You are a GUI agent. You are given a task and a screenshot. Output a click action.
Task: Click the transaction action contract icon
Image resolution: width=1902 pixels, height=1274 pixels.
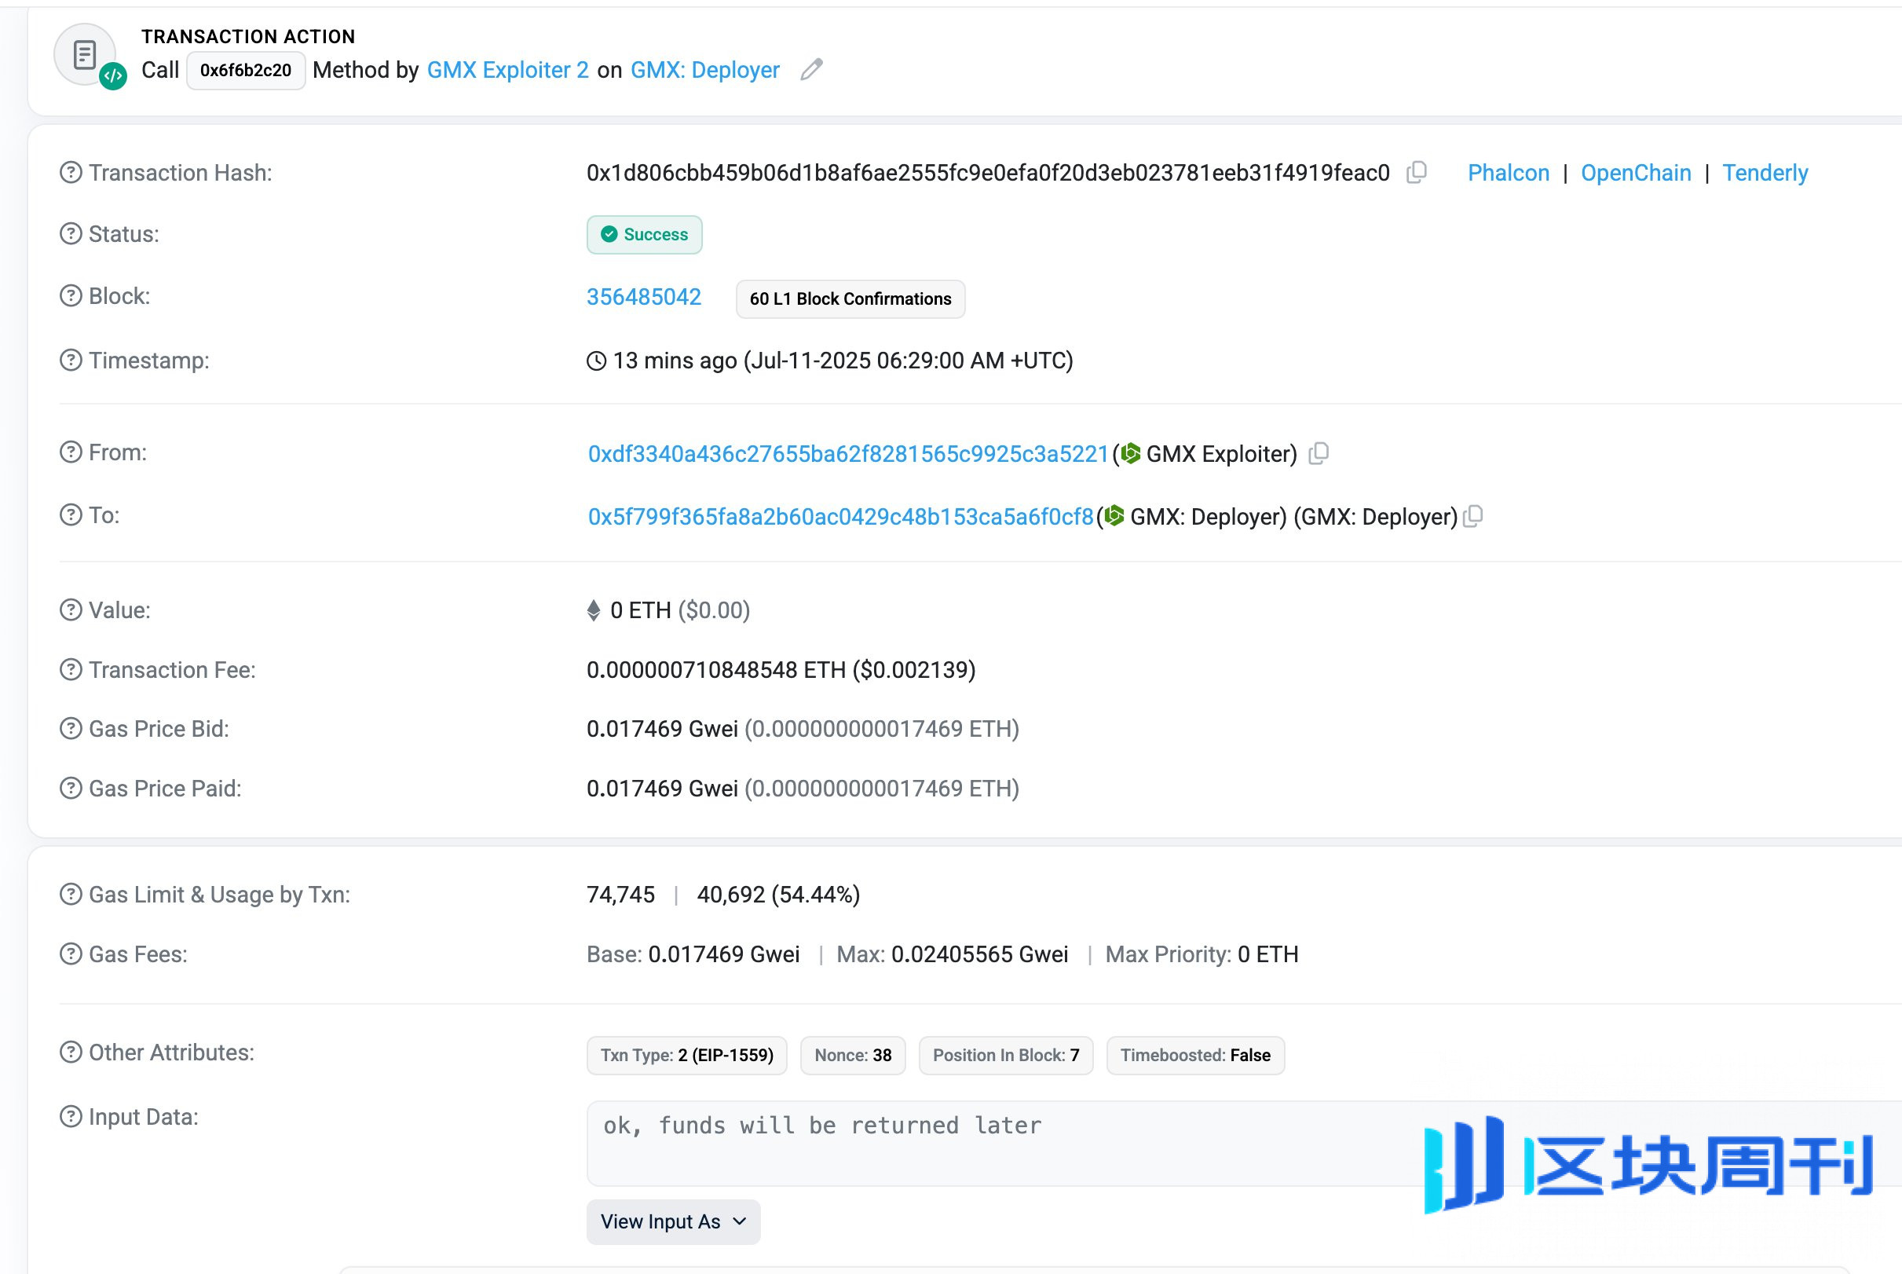pos(86,55)
